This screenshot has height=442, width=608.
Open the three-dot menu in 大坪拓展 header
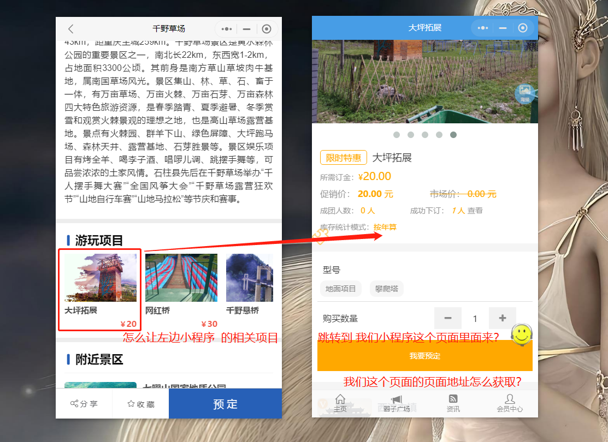(x=483, y=28)
